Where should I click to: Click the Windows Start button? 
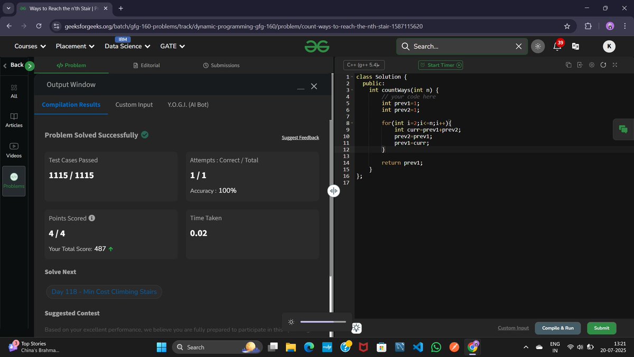162,347
